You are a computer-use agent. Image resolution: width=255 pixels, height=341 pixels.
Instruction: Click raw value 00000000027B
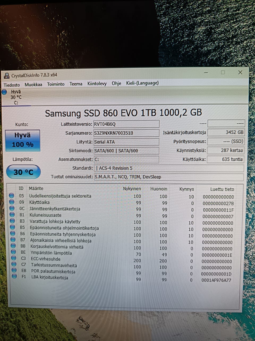click(x=218, y=203)
